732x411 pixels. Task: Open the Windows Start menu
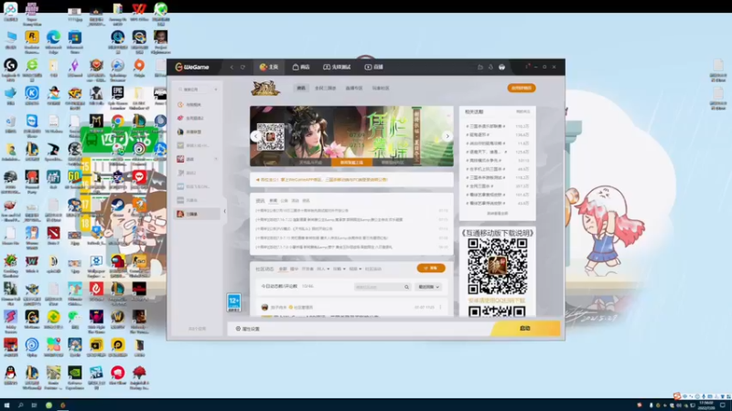pyautogui.click(x=6, y=406)
